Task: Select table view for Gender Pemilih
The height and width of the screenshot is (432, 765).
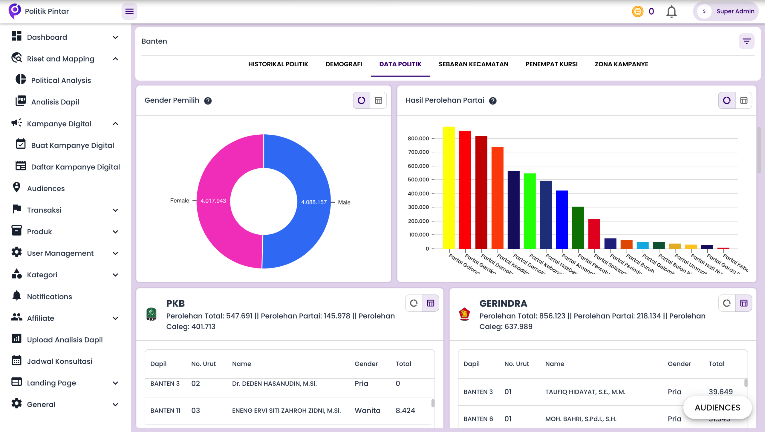Action: (378, 100)
